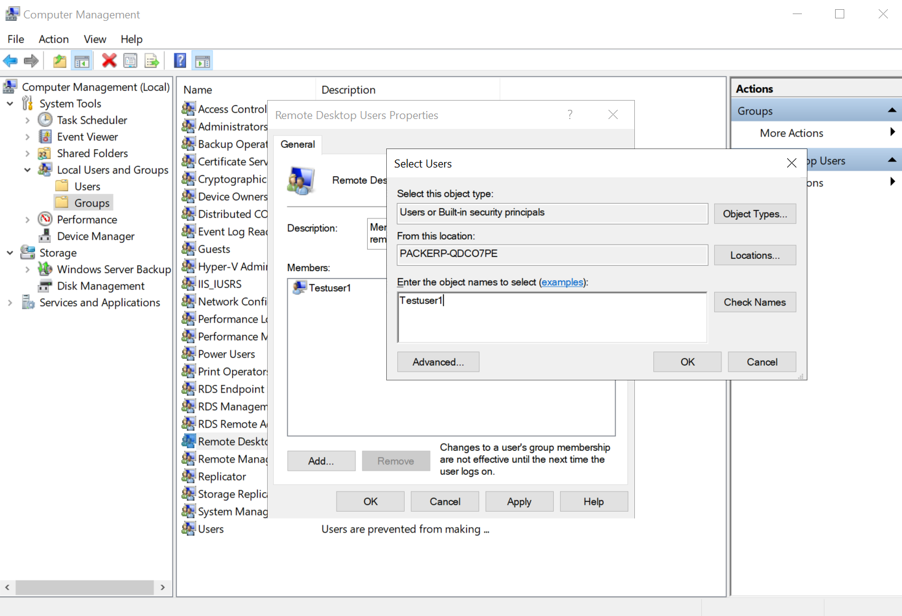The image size is (902, 616).
Task: Select Testuser1 in the Members list
Action: pyautogui.click(x=330, y=288)
